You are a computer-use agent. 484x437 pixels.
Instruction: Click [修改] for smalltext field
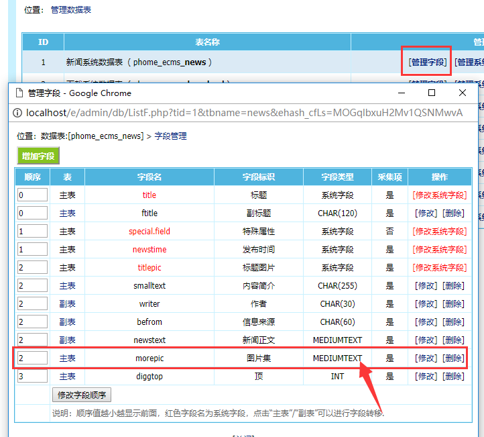tap(426, 285)
